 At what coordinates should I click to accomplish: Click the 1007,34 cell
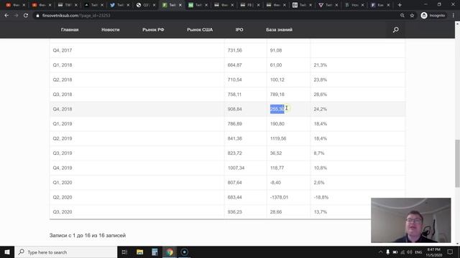(236, 168)
